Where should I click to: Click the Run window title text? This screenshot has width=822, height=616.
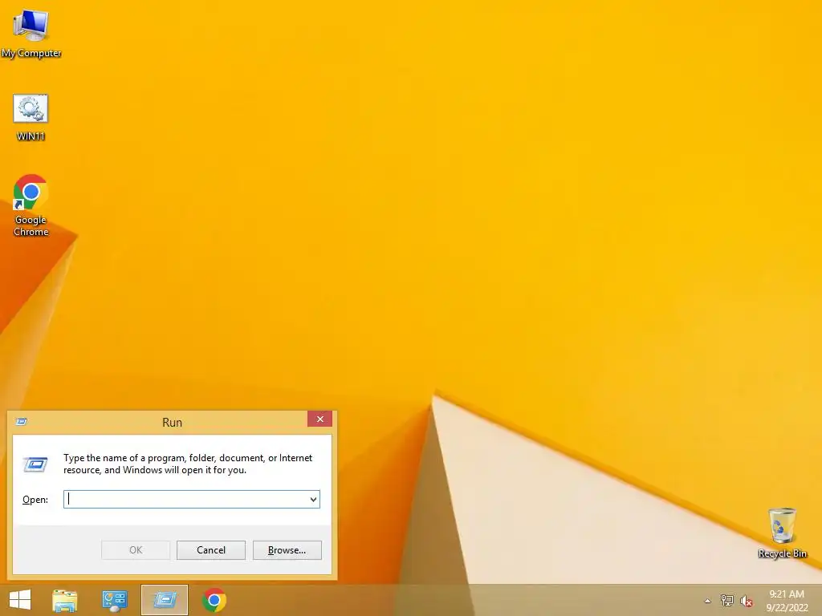click(x=172, y=422)
